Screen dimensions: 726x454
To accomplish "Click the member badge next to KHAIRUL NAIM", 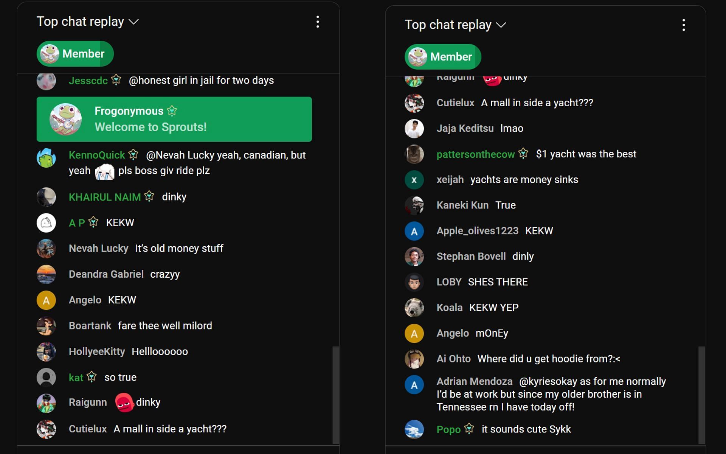I will coord(149,196).
